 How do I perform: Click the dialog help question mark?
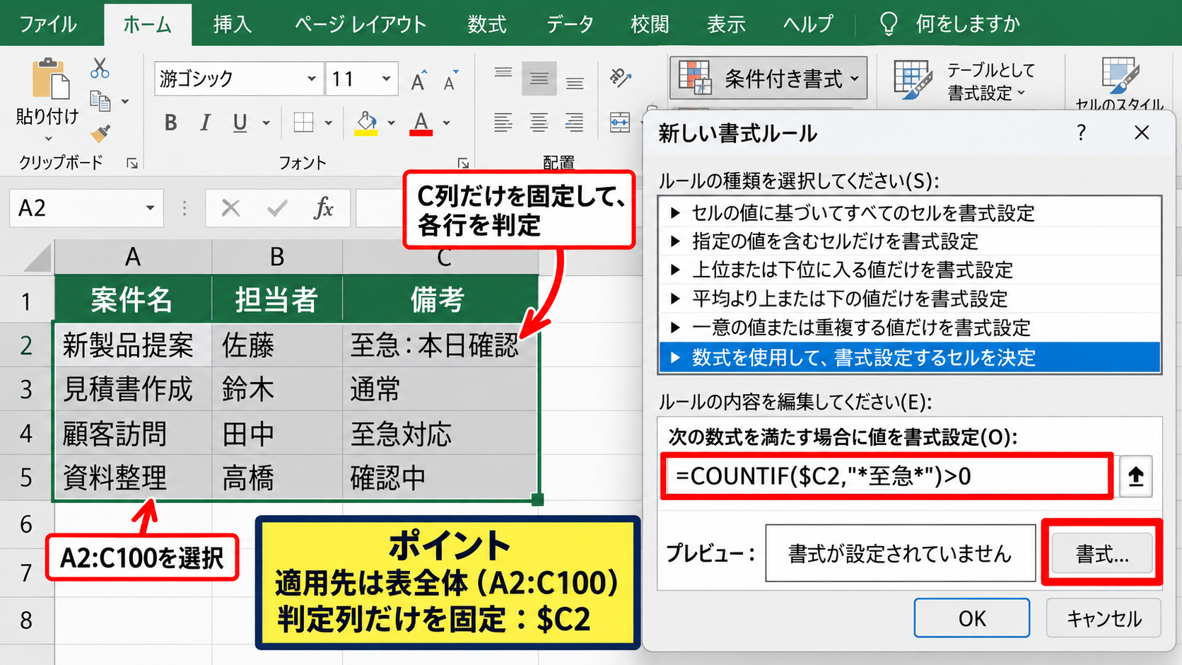1081,132
